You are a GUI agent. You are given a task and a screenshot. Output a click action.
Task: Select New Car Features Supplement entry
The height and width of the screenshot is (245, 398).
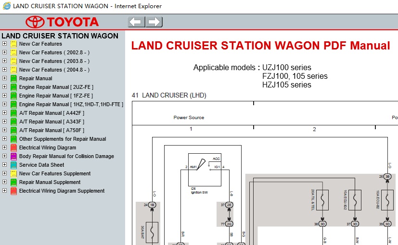tap(55, 173)
